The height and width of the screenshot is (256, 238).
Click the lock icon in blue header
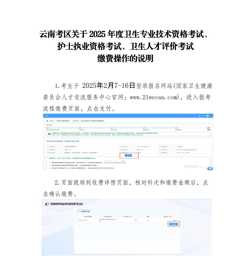coord(200,116)
